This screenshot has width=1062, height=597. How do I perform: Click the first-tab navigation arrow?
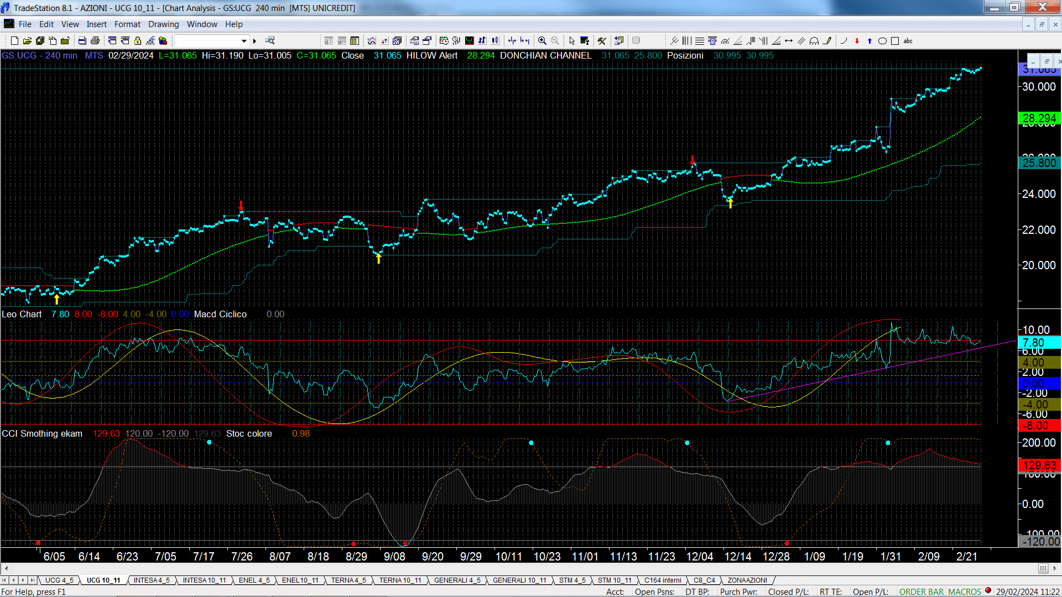(4, 580)
